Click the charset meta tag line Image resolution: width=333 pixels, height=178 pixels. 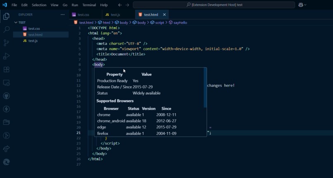pos(122,44)
